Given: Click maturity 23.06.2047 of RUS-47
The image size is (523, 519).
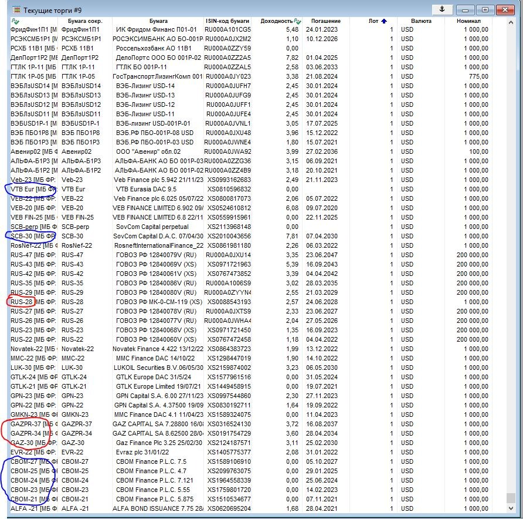Looking at the screenshot, I should pos(322,255).
